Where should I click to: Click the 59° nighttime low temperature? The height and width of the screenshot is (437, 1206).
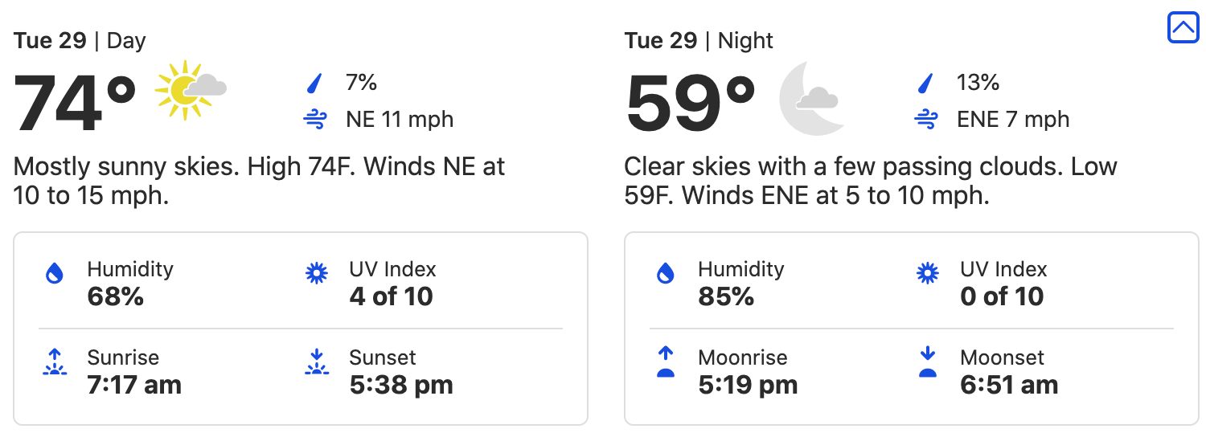pos(690,102)
